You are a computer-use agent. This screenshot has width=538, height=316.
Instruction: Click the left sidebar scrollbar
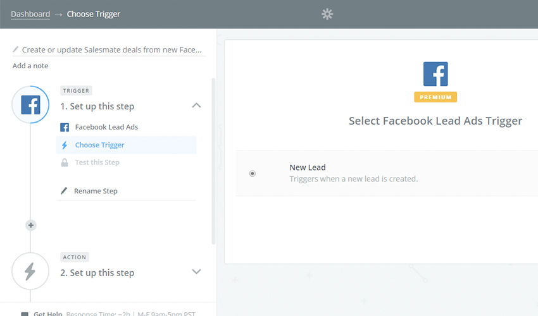(213, 161)
